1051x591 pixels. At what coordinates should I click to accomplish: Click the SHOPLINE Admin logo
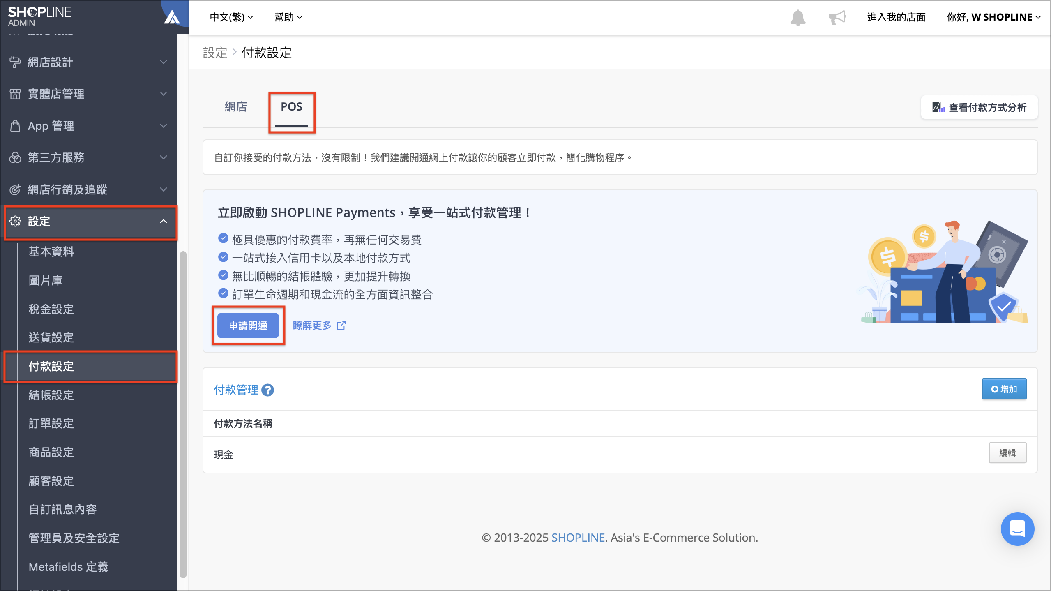tap(39, 16)
